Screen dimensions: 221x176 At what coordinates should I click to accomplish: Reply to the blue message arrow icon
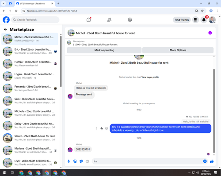(102, 128)
